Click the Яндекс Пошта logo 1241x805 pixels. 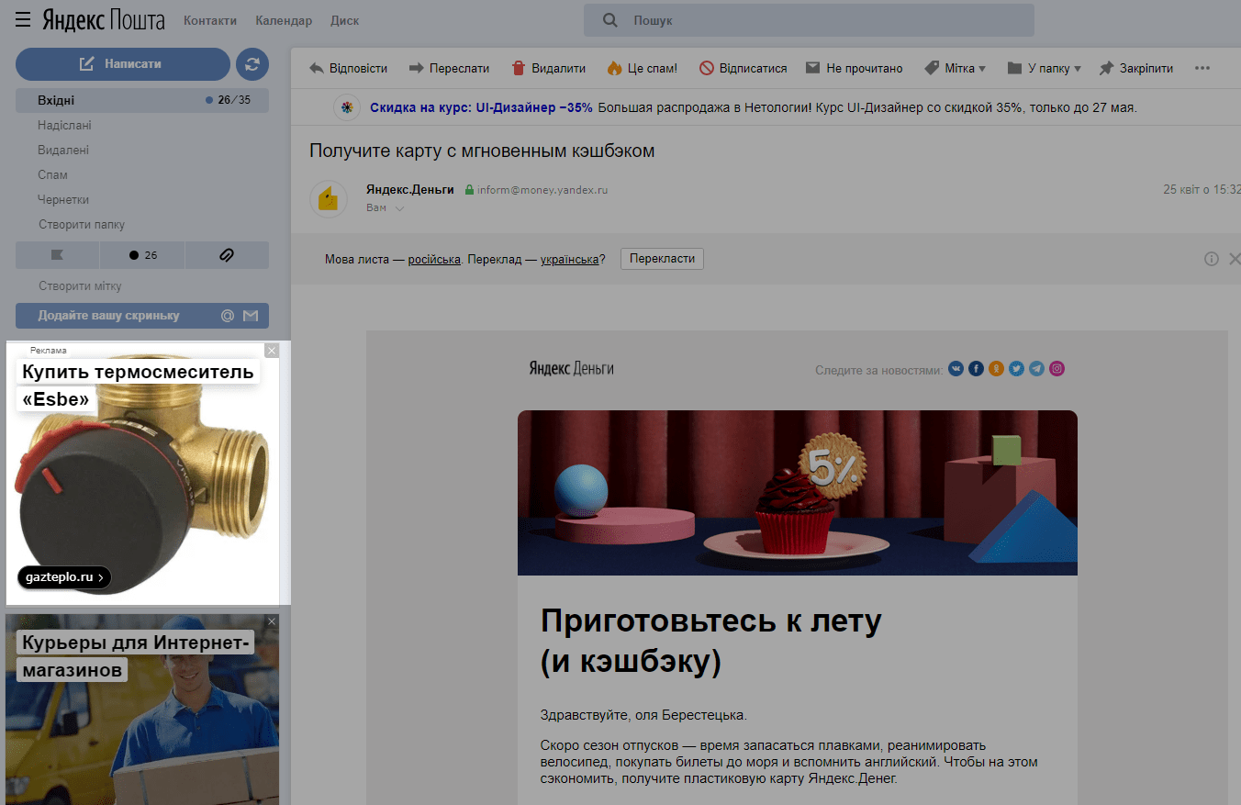(104, 19)
